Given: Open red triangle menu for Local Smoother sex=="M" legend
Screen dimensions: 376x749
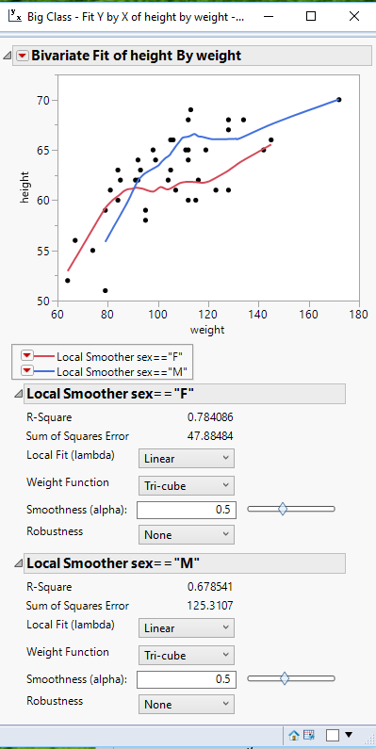Looking at the screenshot, I should pyautogui.click(x=27, y=370).
